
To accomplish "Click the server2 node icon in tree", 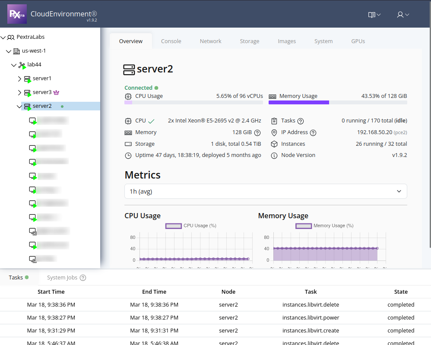I will tap(28, 107).
